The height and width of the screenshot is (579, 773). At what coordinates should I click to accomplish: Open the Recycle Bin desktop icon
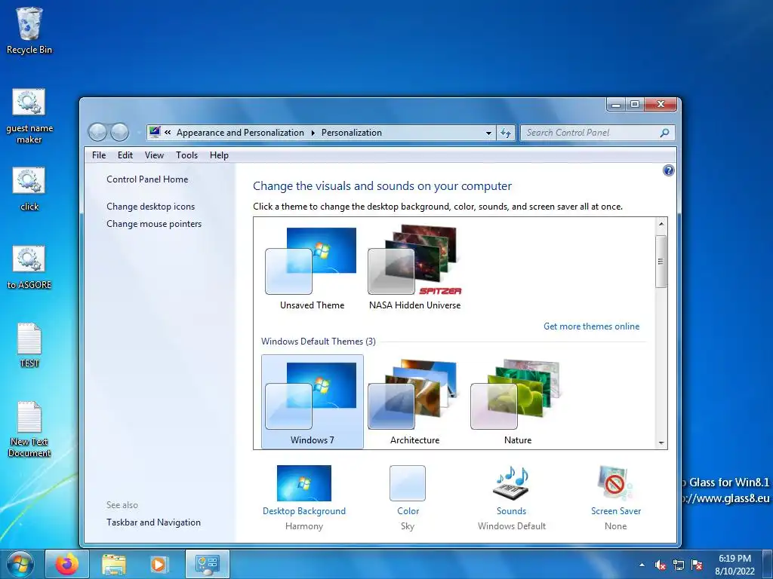(29, 30)
